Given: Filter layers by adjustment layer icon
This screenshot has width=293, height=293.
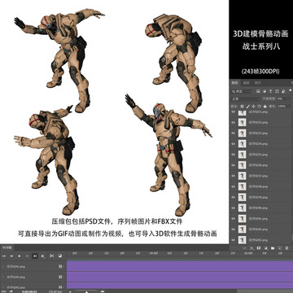Looking at the screenshot, I should pyautogui.click(x=265, y=91).
